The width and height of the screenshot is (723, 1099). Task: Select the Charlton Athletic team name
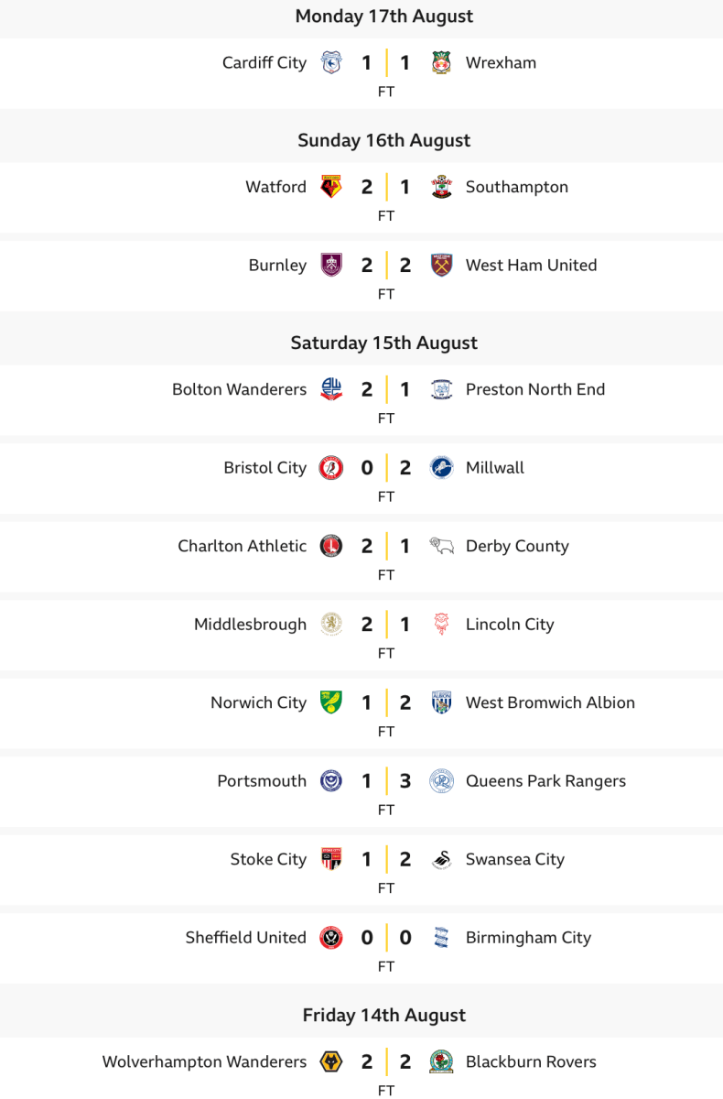click(243, 546)
